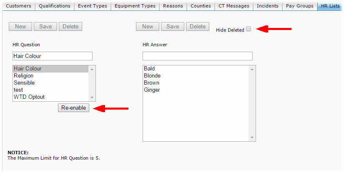The height and width of the screenshot is (173, 344).
Task: Select Religion in HR Question list
Action: click(24, 76)
